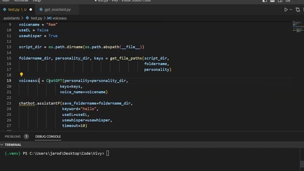
Task: Click the underlined "chatbot" on line 23
Action: (x=27, y=103)
